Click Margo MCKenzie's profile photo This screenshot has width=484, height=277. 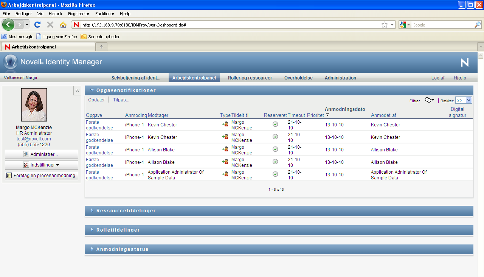point(34,105)
